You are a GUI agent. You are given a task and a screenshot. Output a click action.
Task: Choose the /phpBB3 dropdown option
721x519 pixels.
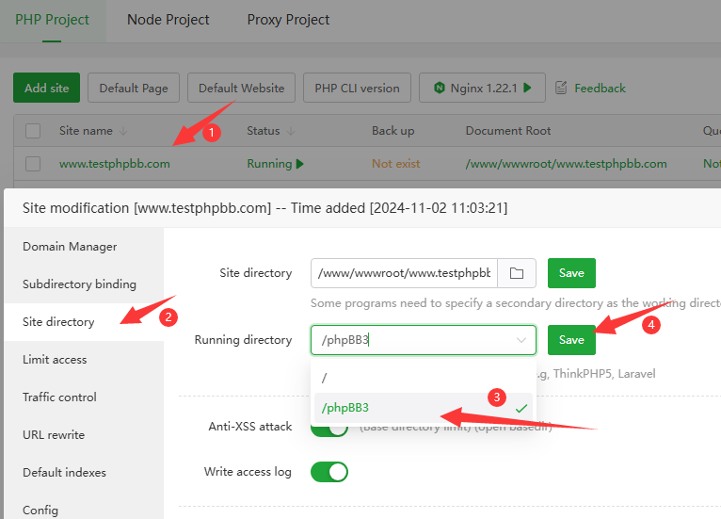(x=423, y=408)
